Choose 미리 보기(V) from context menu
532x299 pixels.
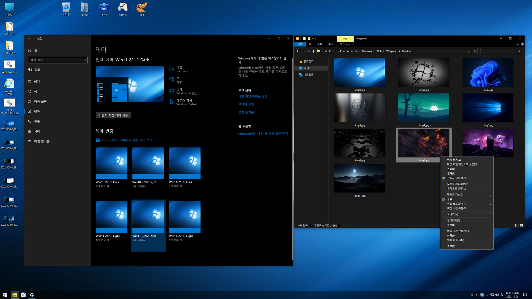tap(467, 160)
